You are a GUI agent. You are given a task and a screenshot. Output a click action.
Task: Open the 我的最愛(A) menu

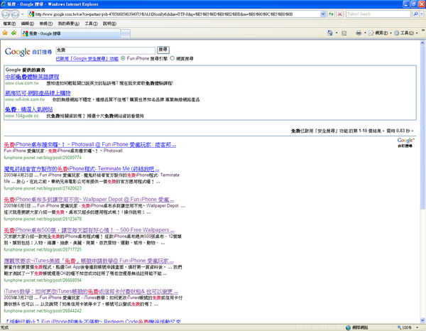(69, 23)
